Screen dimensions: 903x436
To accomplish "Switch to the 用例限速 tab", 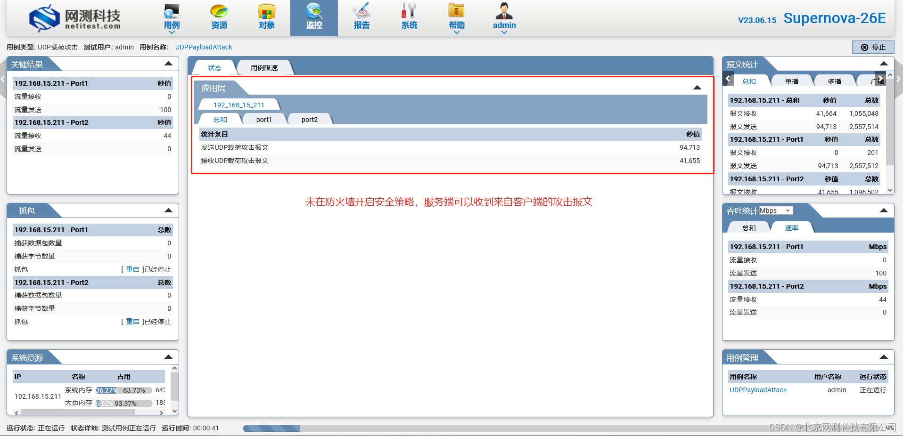I will click(264, 68).
